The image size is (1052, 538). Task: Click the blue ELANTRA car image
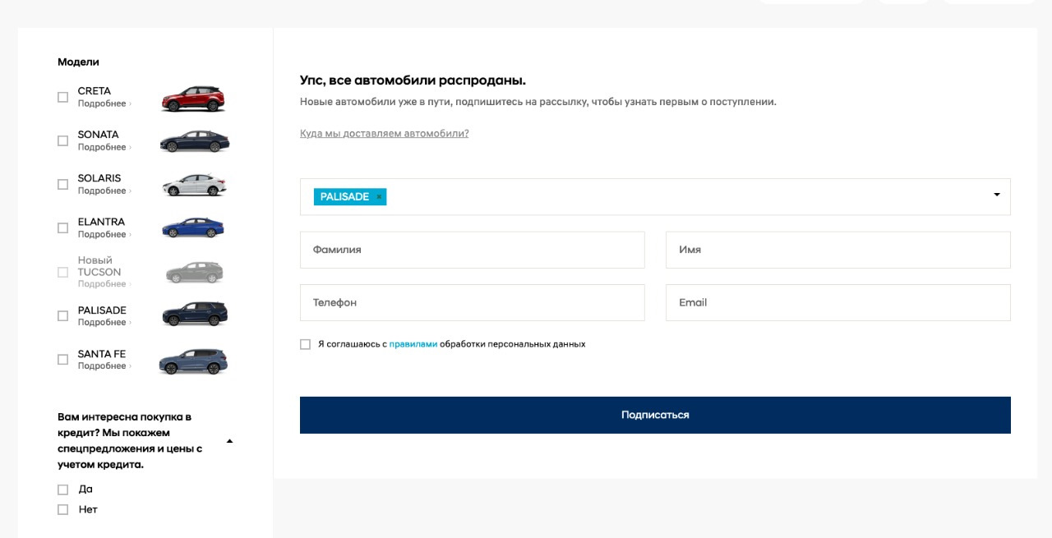(193, 228)
